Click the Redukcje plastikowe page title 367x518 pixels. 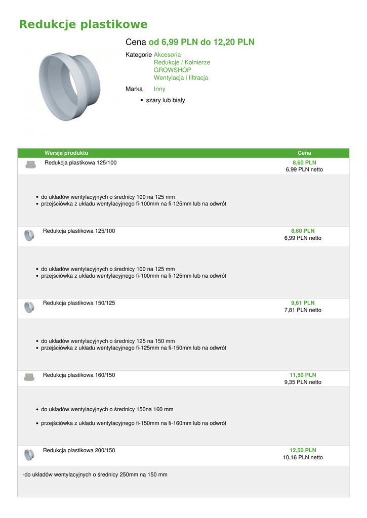(83, 24)
